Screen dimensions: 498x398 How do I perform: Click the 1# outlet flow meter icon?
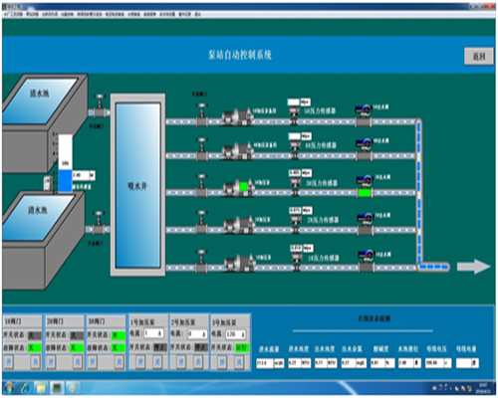pyautogui.click(x=366, y=262)
